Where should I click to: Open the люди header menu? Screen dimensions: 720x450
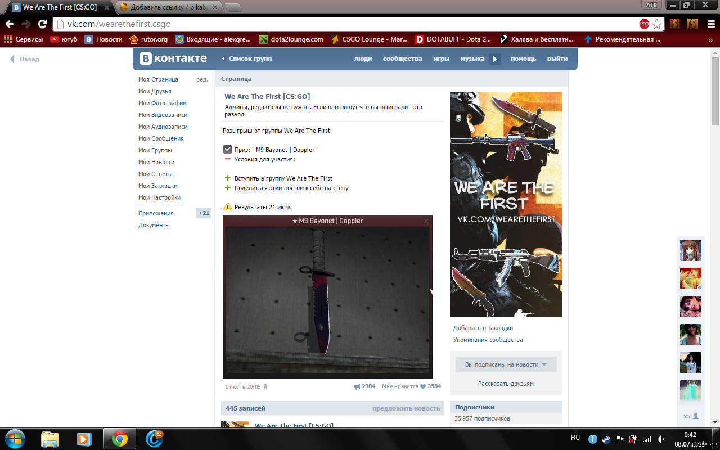363,58
